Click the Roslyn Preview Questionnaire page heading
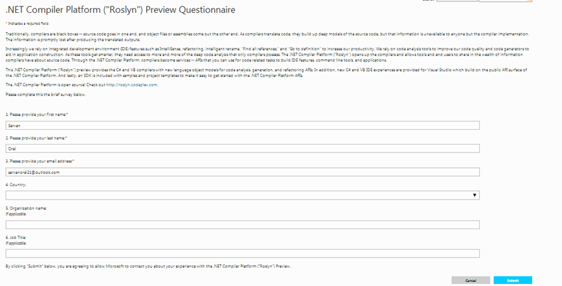The height and width of the screenshot is (286, 562). (x=120, y=10)
